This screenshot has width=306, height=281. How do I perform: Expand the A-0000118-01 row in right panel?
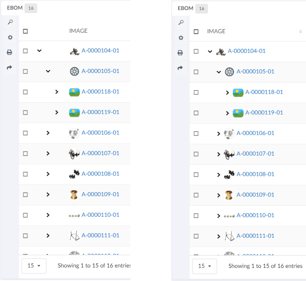[227, 92]
